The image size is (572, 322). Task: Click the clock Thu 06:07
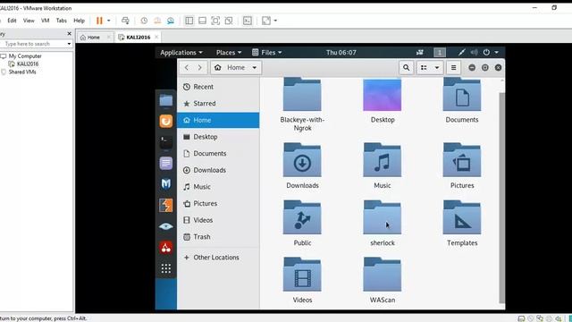click(x=341, y=53)
